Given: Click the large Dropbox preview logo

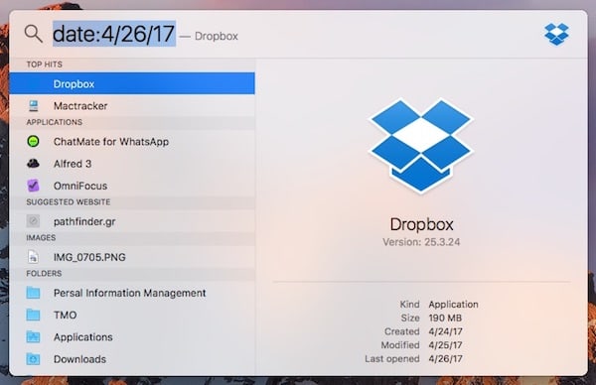Looking at the screenshot, I should point(421,146).
